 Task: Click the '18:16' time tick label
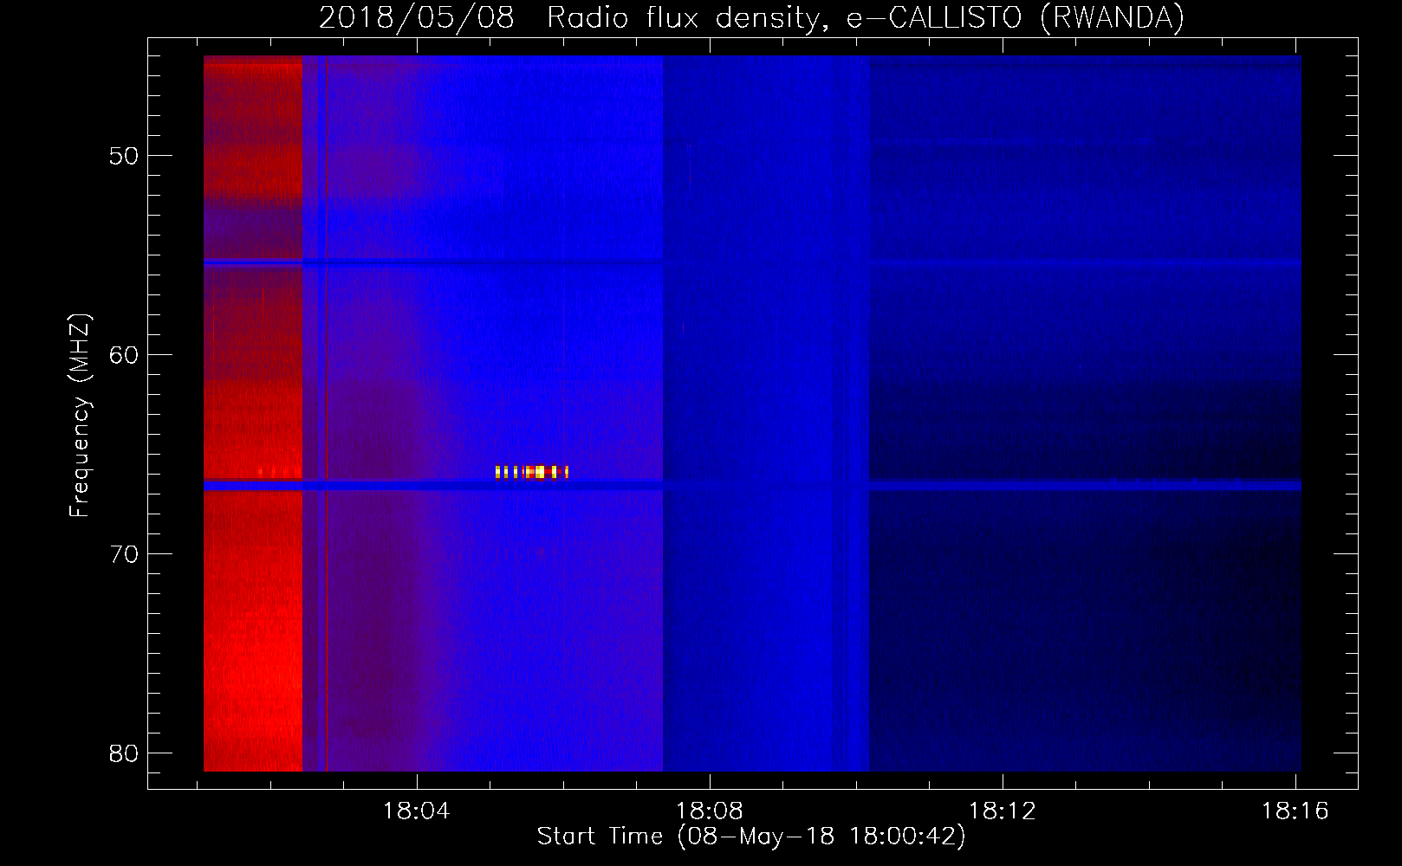pyautogui.click(x=1295, y=811)
